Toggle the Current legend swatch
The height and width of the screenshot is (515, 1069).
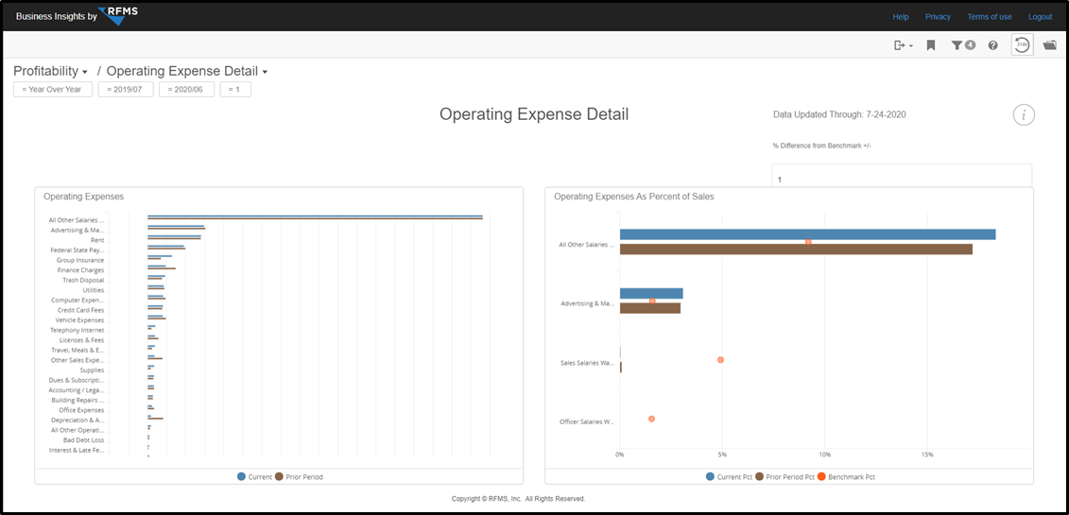click(241, 477)
